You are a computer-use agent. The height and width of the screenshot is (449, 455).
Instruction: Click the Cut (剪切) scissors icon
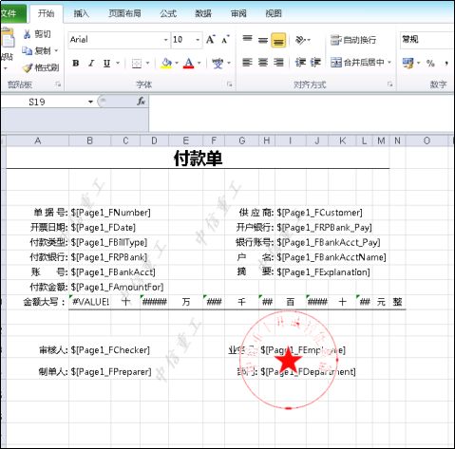28,34
